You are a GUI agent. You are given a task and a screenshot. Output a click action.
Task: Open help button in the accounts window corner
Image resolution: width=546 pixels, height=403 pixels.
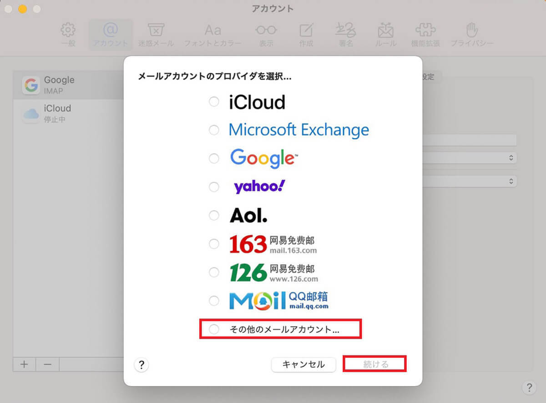click(529, 388)
